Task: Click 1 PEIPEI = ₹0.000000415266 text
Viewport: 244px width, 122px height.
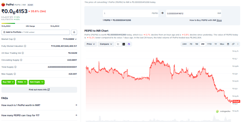Action: tap(117, 20)
